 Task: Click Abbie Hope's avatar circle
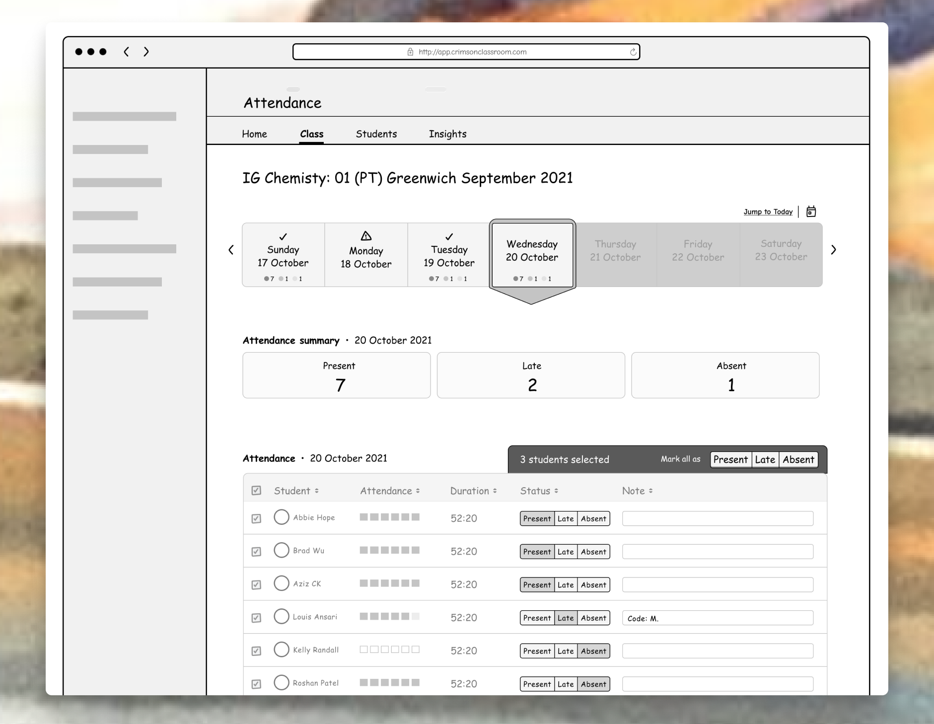pyautogui.click(x=282, y=517)
